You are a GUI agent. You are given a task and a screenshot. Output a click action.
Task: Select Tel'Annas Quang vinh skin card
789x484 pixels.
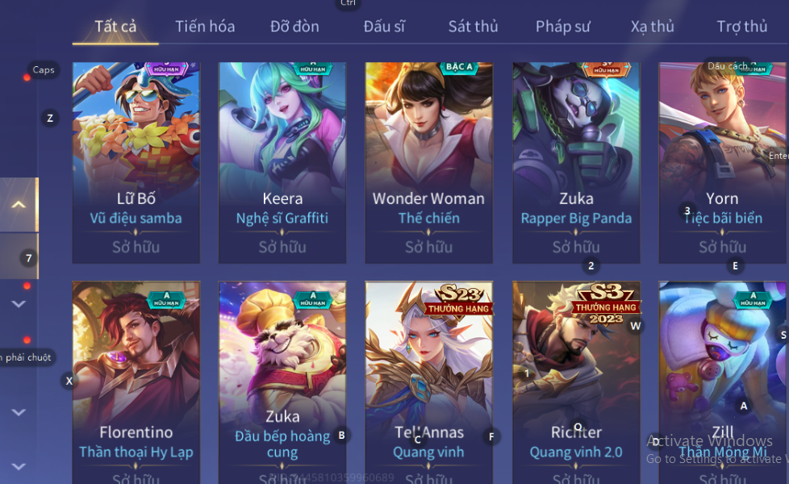click(428, 382)
